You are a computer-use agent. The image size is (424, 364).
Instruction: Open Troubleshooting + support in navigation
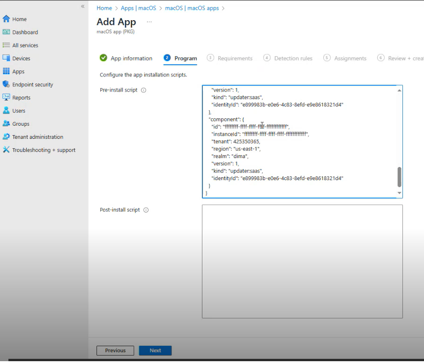click(44, 150)
